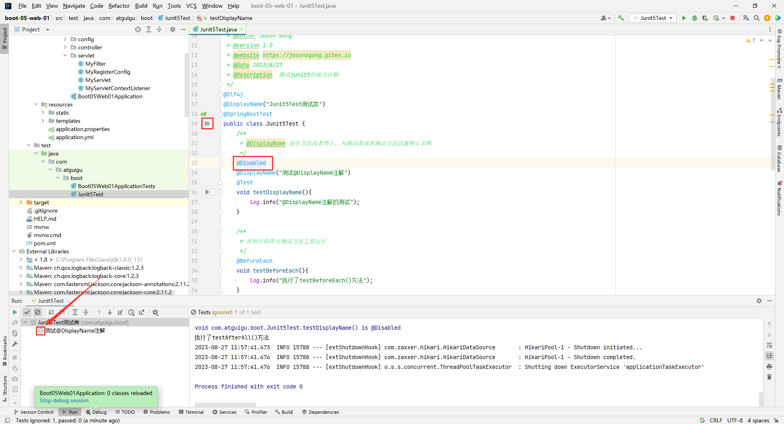The height and width of the screenshot is (424, 784).
Task: Open test history clock icon in Run panel
Action: (x=131, y=312)
